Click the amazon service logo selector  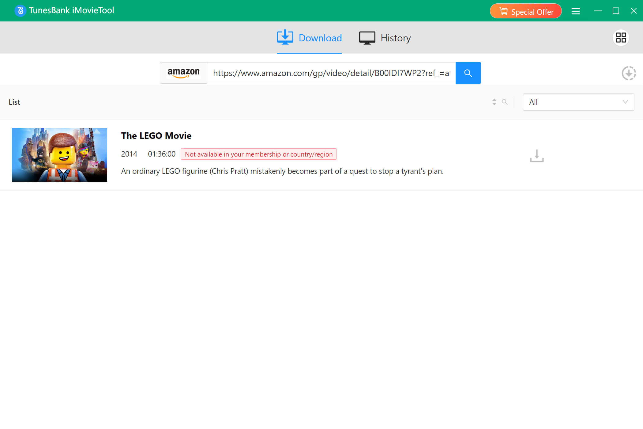[x=183, y=73]
